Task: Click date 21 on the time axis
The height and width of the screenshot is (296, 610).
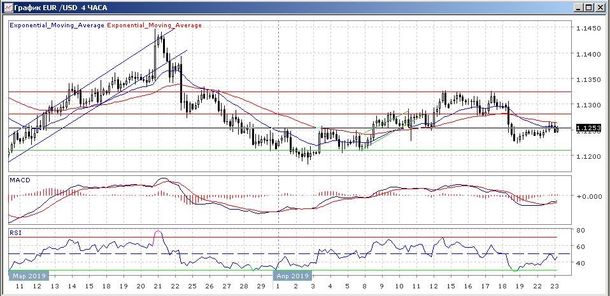Action: point(158,287)
